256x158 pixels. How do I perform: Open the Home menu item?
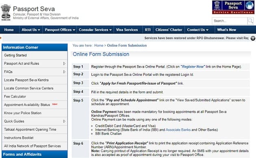coord(9,30)
